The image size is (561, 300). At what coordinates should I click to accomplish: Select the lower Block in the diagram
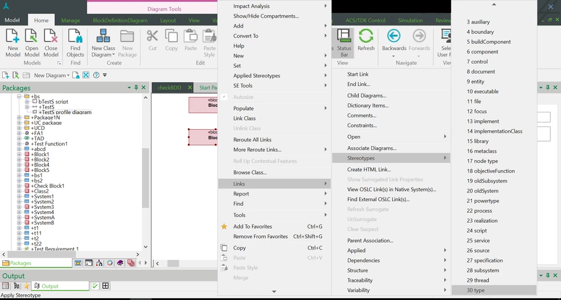tap(203, 137)
